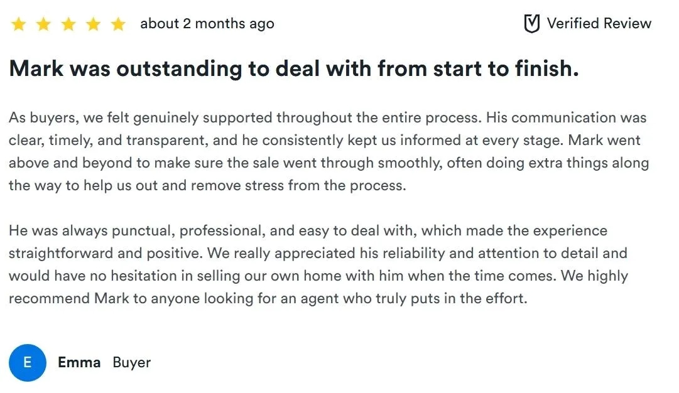Click the second gold star

pos(43,24)
